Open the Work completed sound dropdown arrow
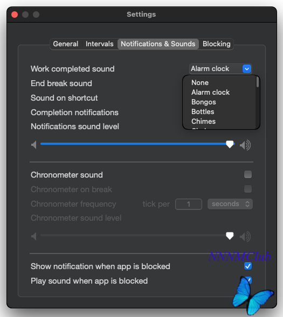283x317 pixels. [247, 69]
